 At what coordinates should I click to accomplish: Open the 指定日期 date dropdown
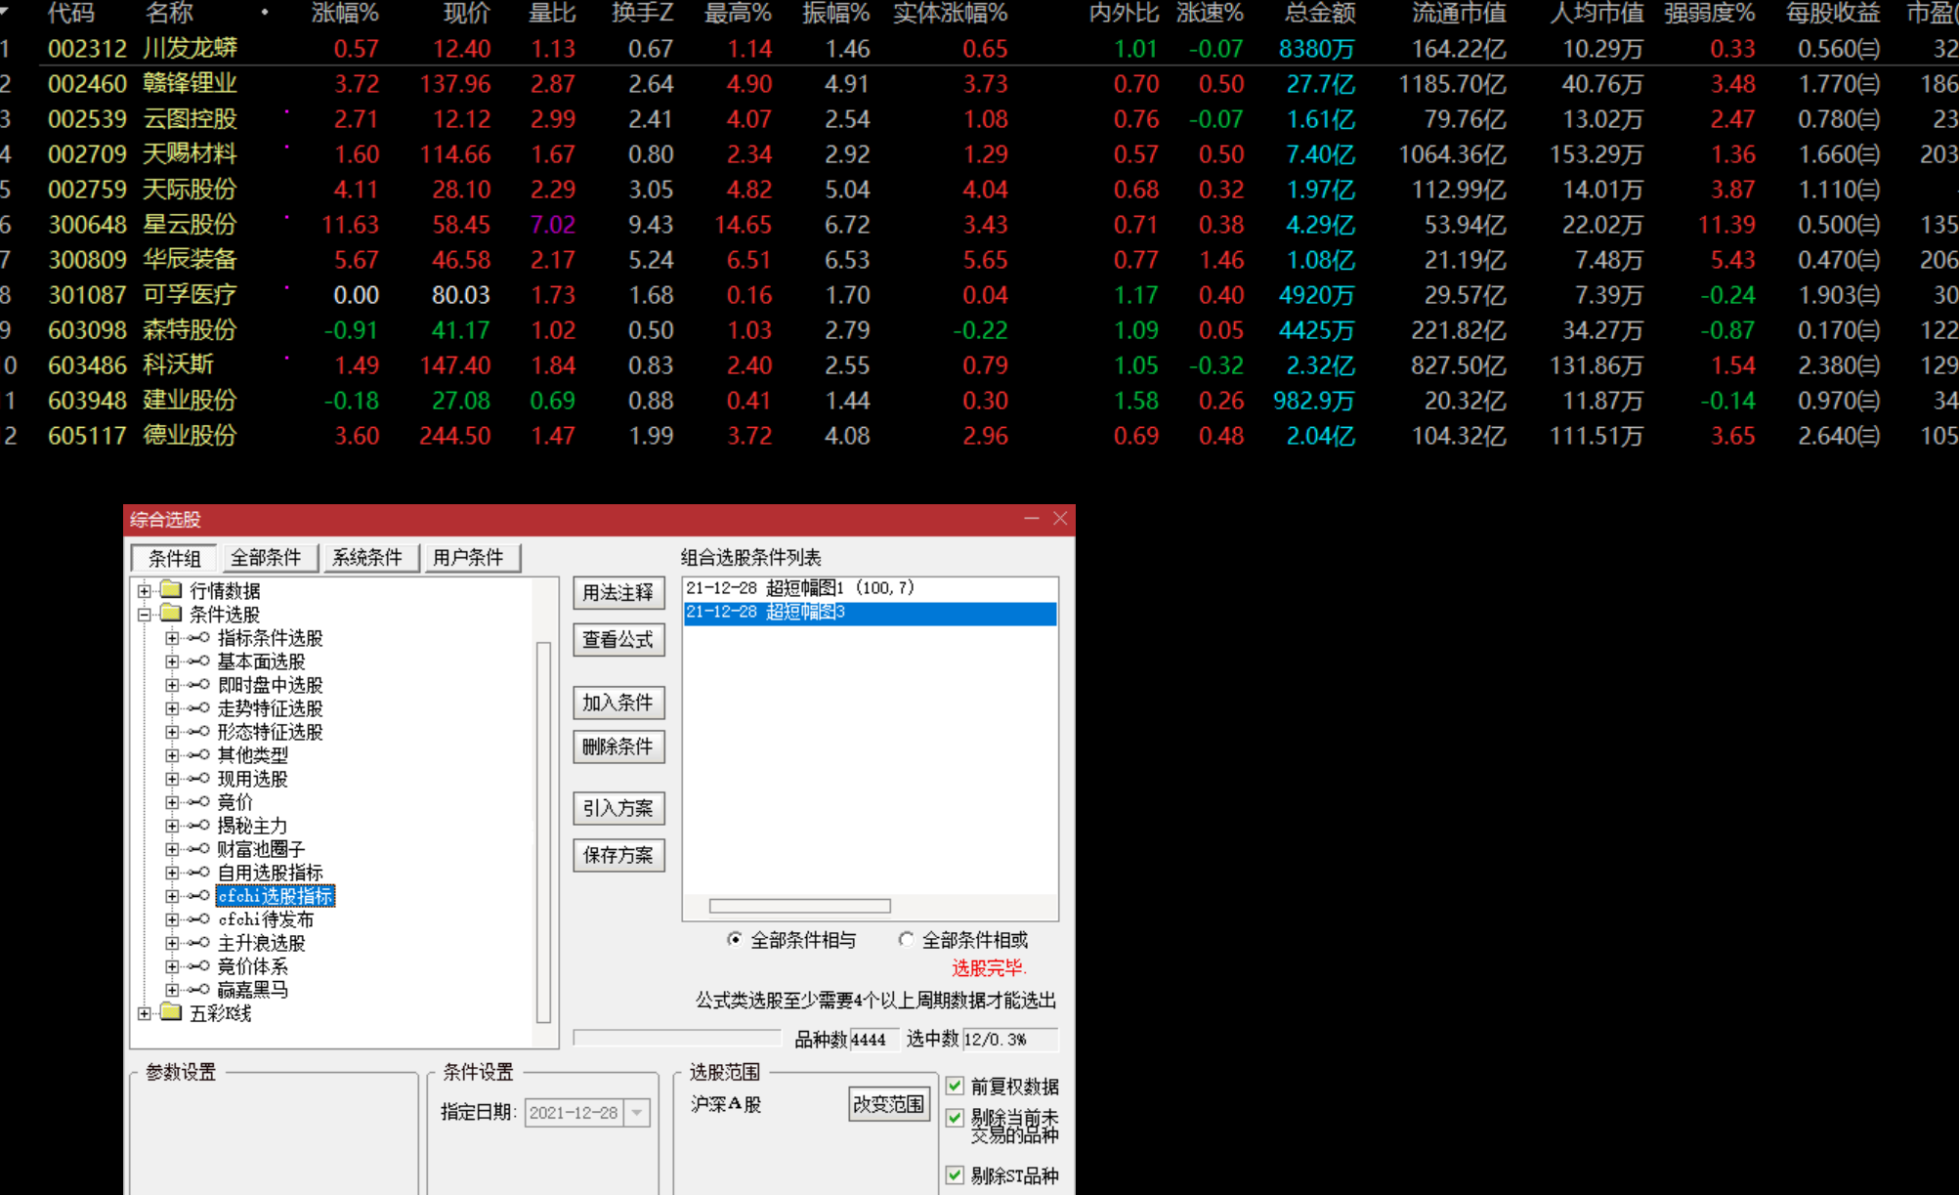637,1113
